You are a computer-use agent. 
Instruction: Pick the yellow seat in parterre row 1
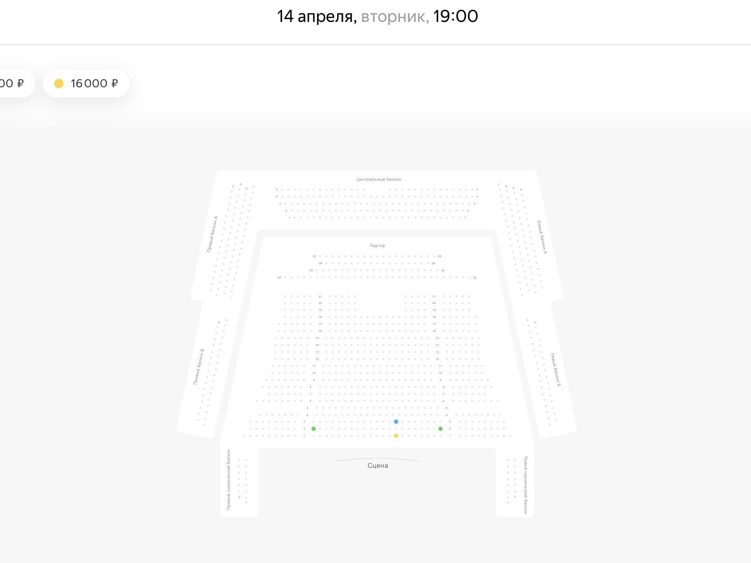pos(396,436)
